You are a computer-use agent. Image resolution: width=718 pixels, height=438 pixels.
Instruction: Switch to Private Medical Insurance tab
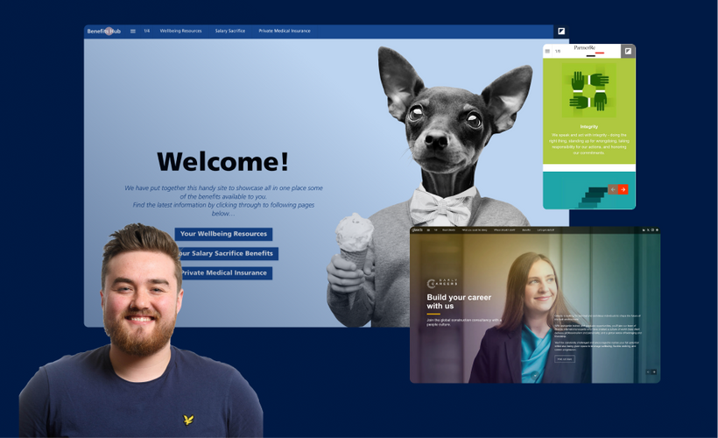coord(284,31)
